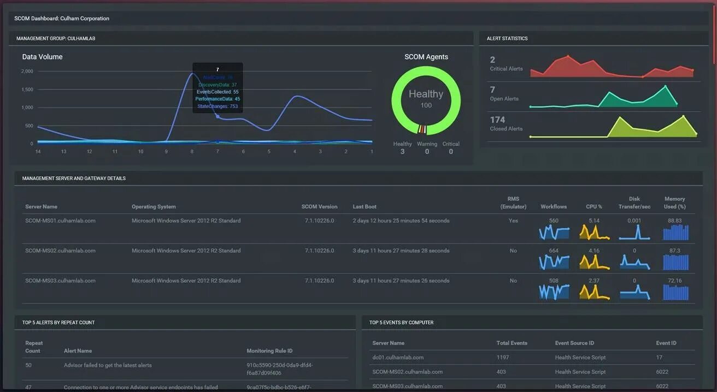
Task: Click the Disk Transfer sparkline for SCOM-MS03
Action: [634, 292]
